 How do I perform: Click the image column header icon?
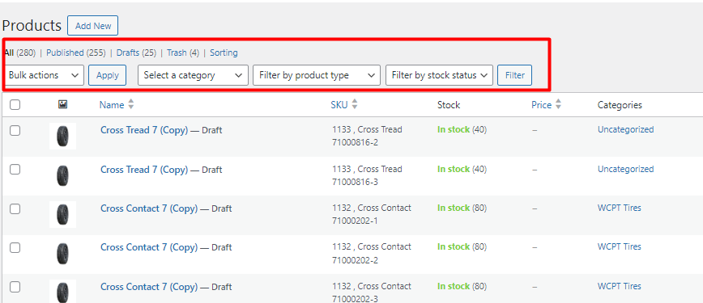[x=63, y=105]
